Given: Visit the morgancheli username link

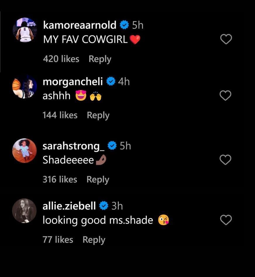Looking at the screenshot, I should (73, 82).
